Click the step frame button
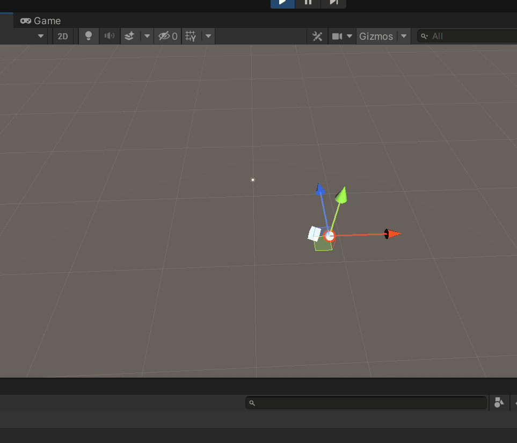 tap(333, 3)
